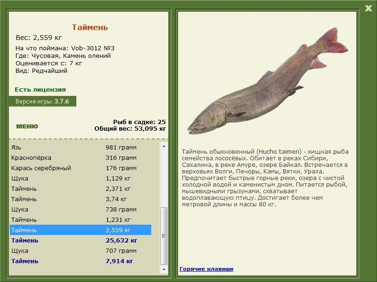Select the Щука 738 грамм entry

pyautogui.click(x=81, y=209)
